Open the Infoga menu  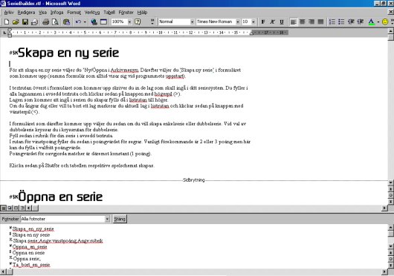tap(56, 13)
